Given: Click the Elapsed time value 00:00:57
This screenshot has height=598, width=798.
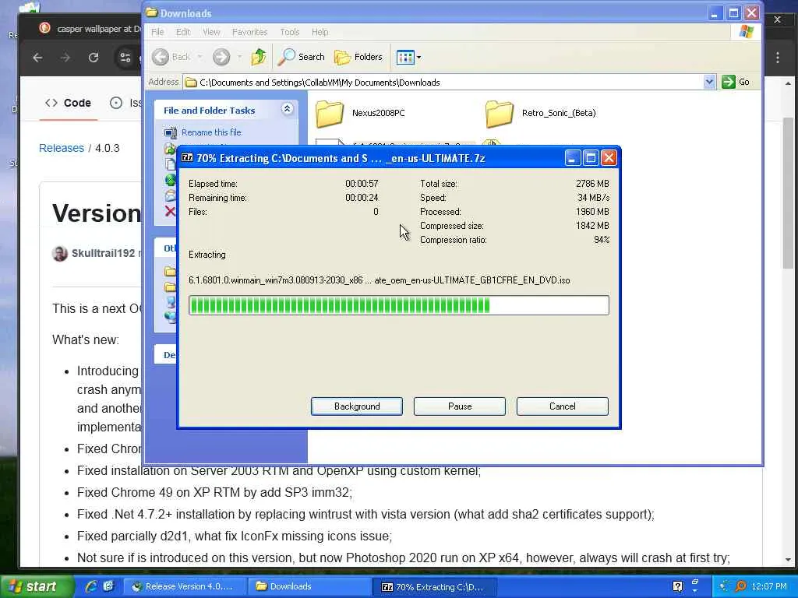Looking at the screenshot, I should pyautogui.click(x=362, y=184).
